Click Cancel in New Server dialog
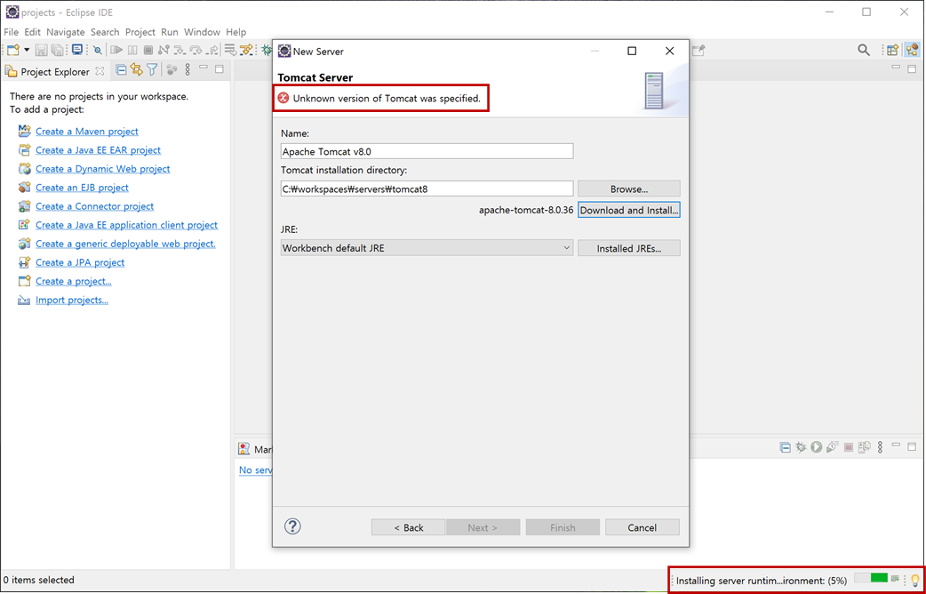The height and width of the screenshot is (594, 926). coord(643,528)
